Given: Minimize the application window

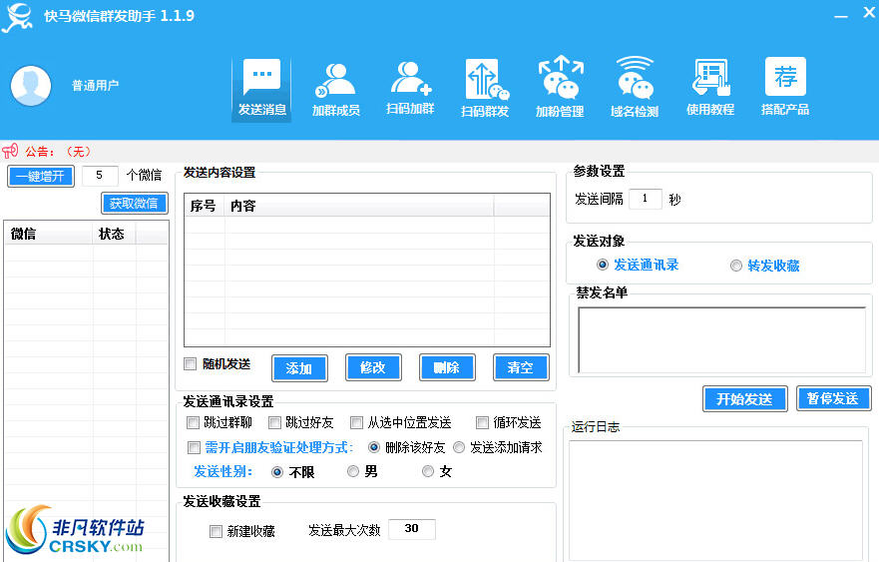Looking at the screenshot, I should pos(840,16).
